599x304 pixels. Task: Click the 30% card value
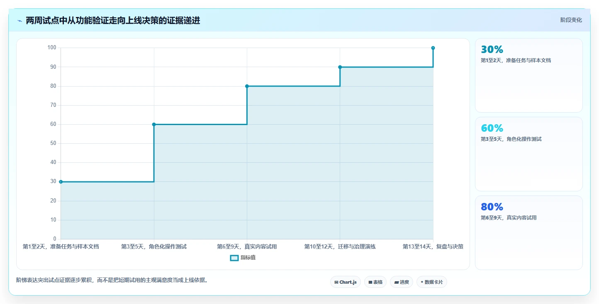pyautogui.click(x=492, y=49)
